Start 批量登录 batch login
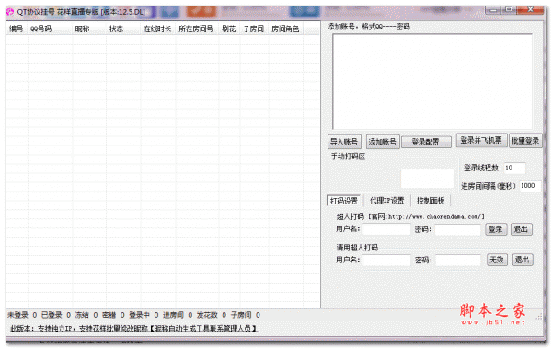The image size is (552, 349). click(525, 141)
